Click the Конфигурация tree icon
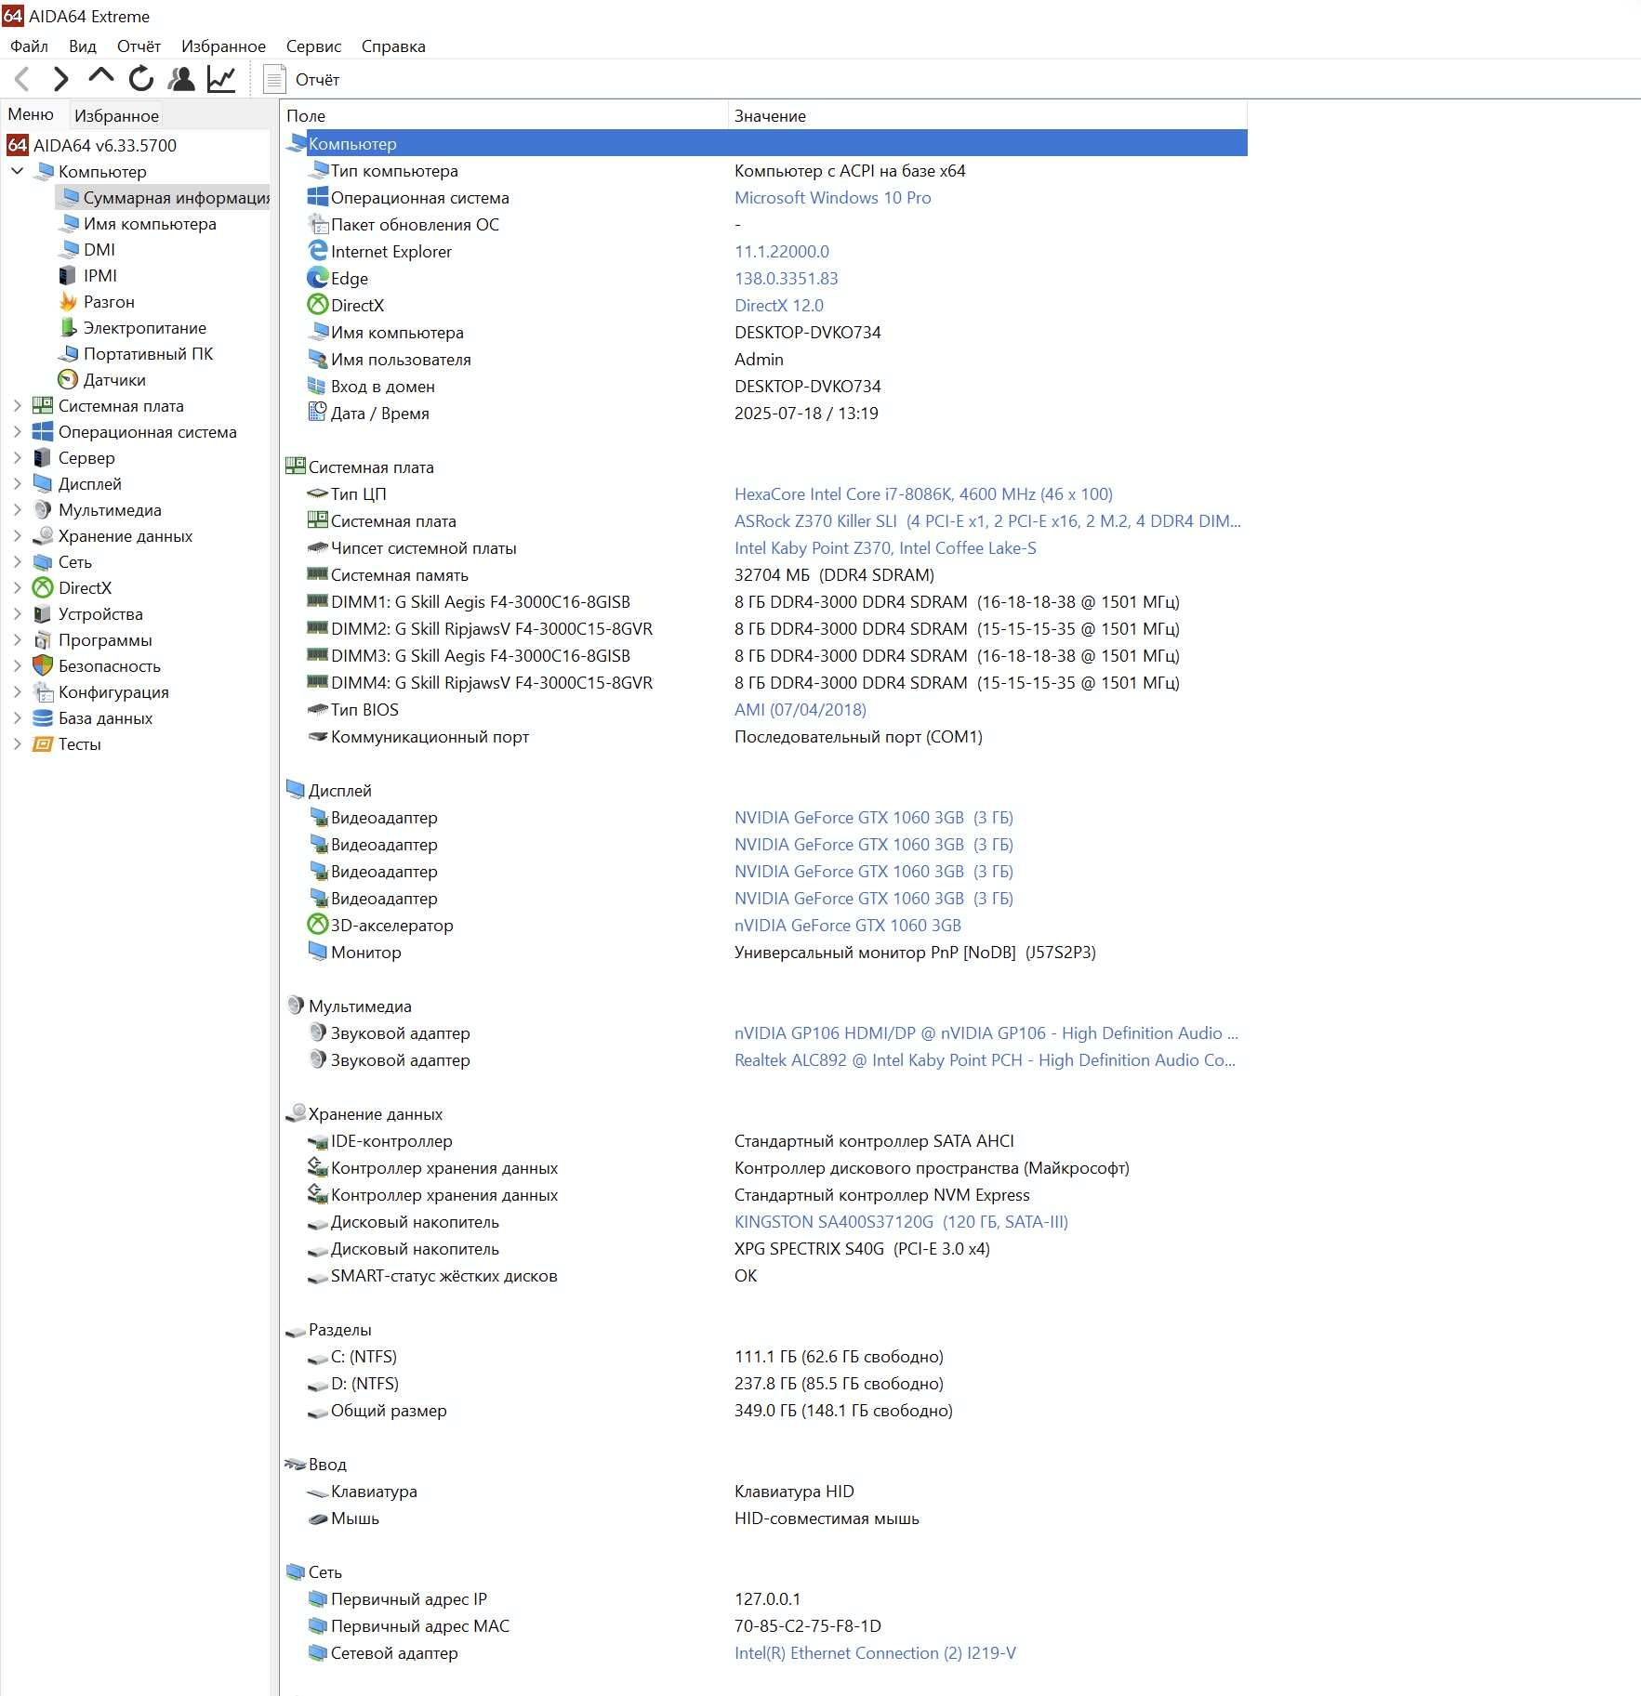The height and width of the screenshot is (1696, 1641). tap(43, 691)
